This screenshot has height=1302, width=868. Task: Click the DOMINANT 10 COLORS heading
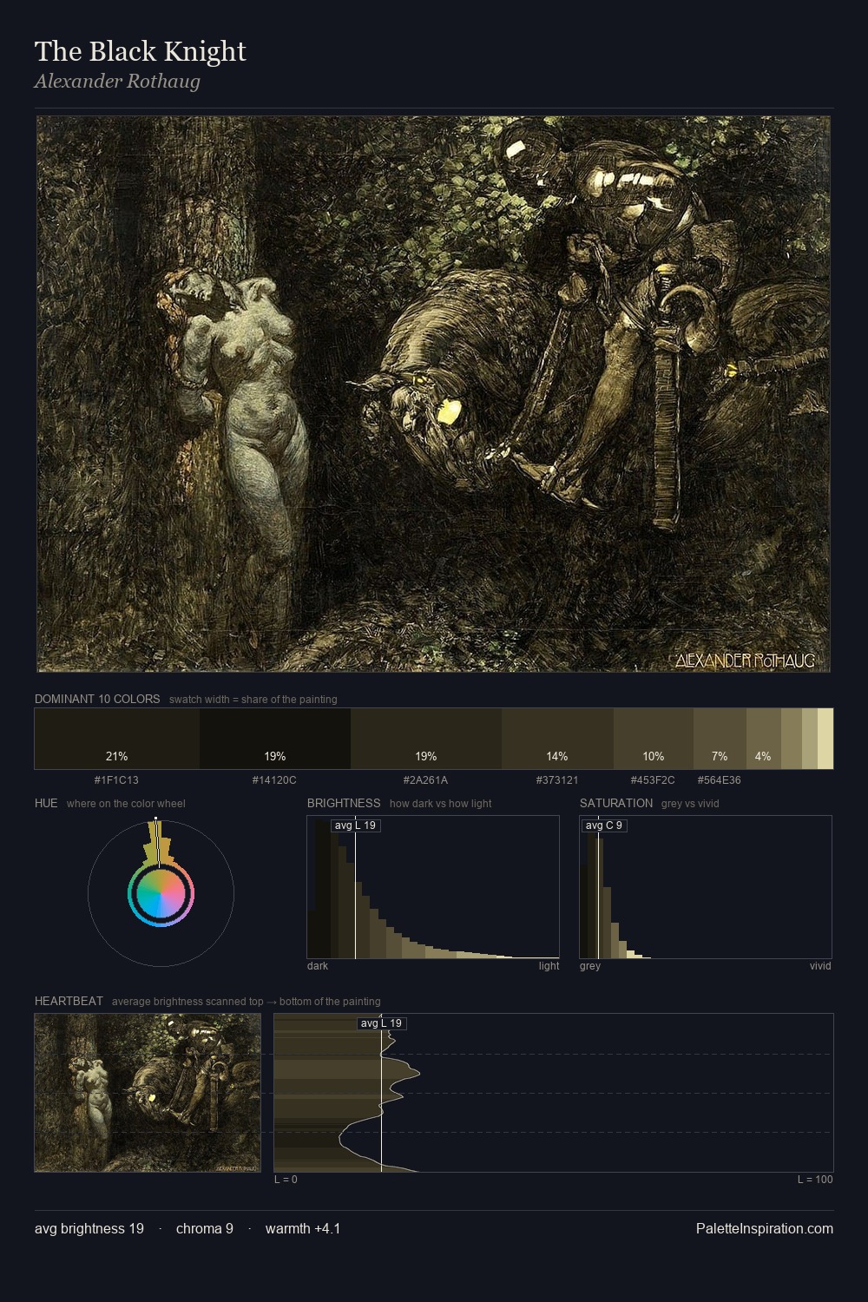[x=97, y=699]
